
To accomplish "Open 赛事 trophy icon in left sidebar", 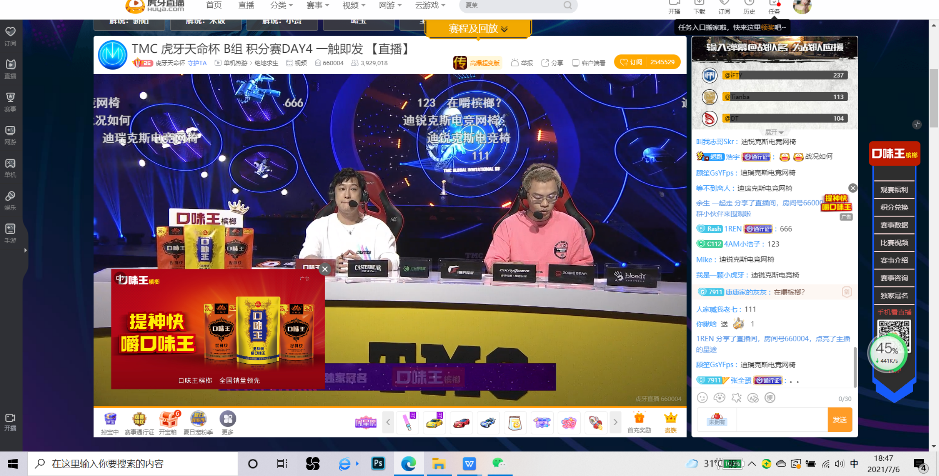I will tap(10, 102).
